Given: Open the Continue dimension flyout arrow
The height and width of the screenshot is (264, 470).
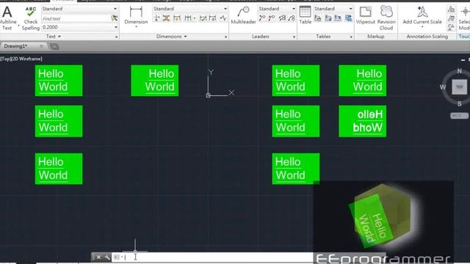Looking at the screenshot, I should (x=194, y=18).
